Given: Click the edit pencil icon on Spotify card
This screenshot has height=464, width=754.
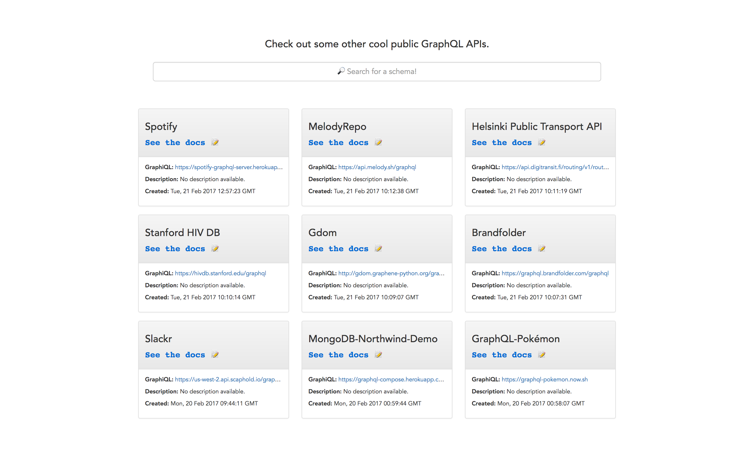Looking at the screenshot, I should pyautogui.click(x=215, y=142).
